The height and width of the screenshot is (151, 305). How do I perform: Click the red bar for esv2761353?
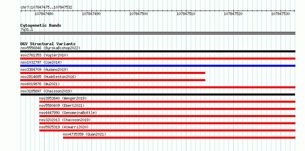coord(158,59)
